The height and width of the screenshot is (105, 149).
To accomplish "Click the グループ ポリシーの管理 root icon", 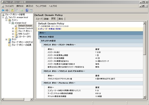I will click(x=3, y=15).
